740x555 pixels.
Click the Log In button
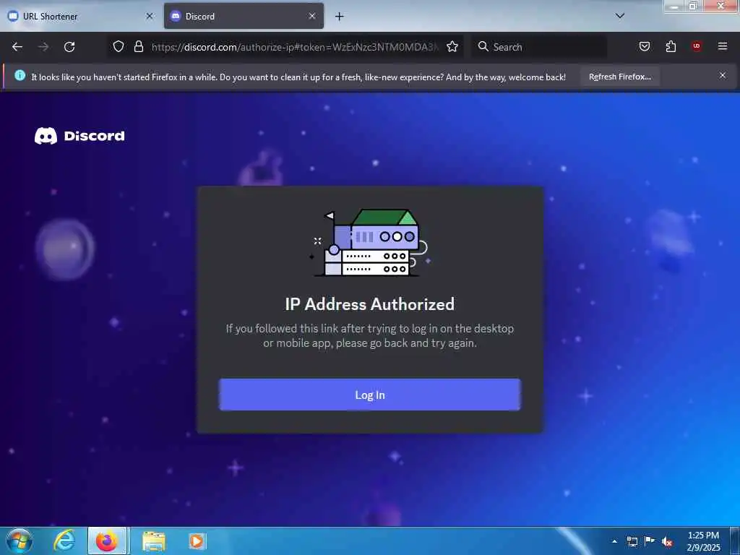pos(369,395)
